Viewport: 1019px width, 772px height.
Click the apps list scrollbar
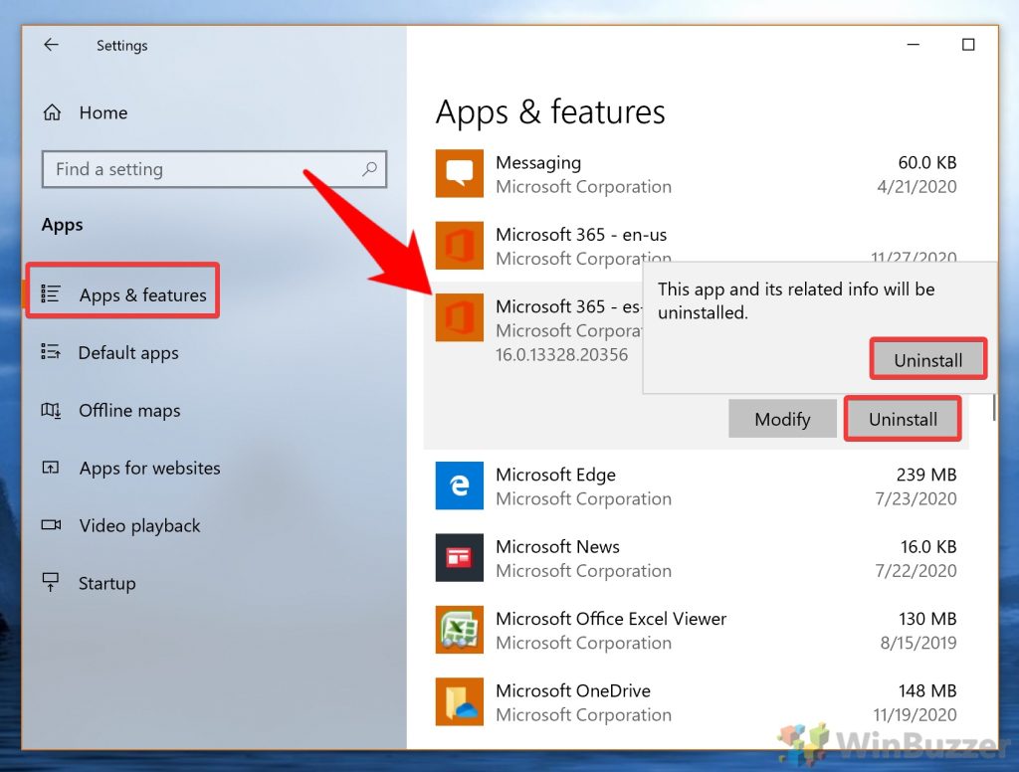pos(993,407)
